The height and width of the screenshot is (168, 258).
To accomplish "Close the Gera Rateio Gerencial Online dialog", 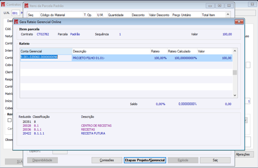I will [239, 22].
